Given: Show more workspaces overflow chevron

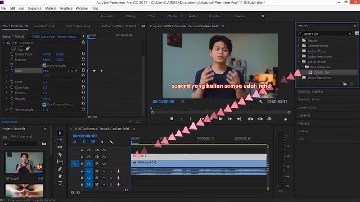Looking at the screenshot, I should click(263, 16).
